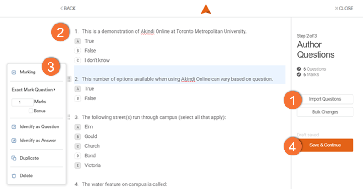Enable the Bonus checkbox
The height and width of the screenshot is (189, 363).
[31, 111]
